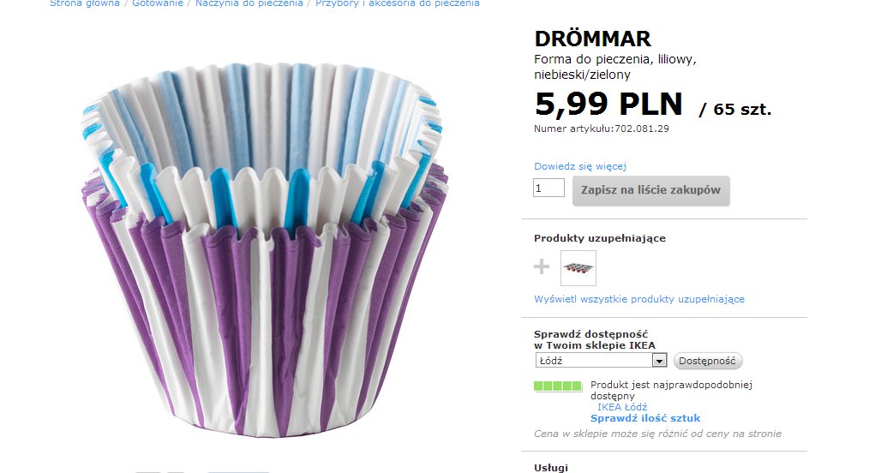Select Przybory i akcesoria do pieczenia breadcrumb
This screenshot has height=473, width=893.
pyautogui.click(x=397, y=3)
